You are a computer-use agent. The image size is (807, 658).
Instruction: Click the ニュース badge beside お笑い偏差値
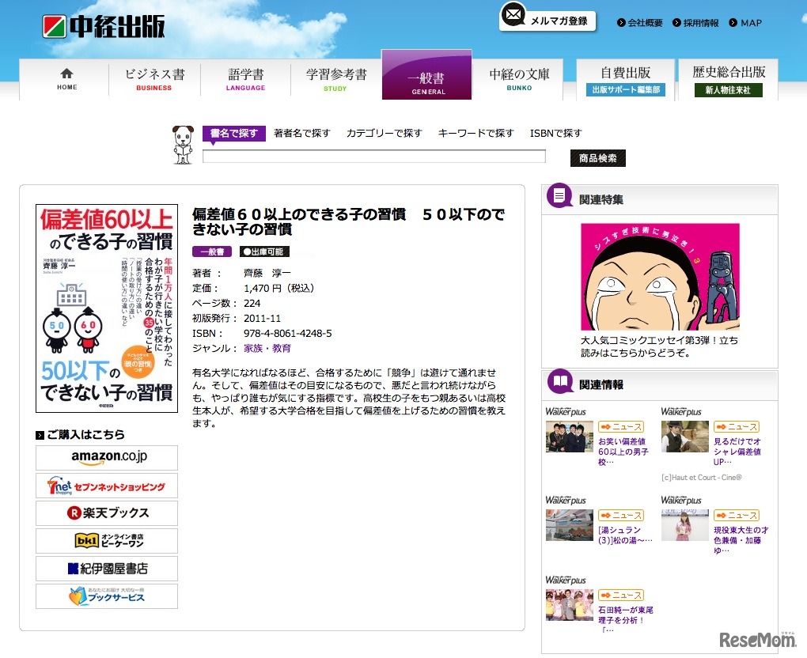pos(621,427)
